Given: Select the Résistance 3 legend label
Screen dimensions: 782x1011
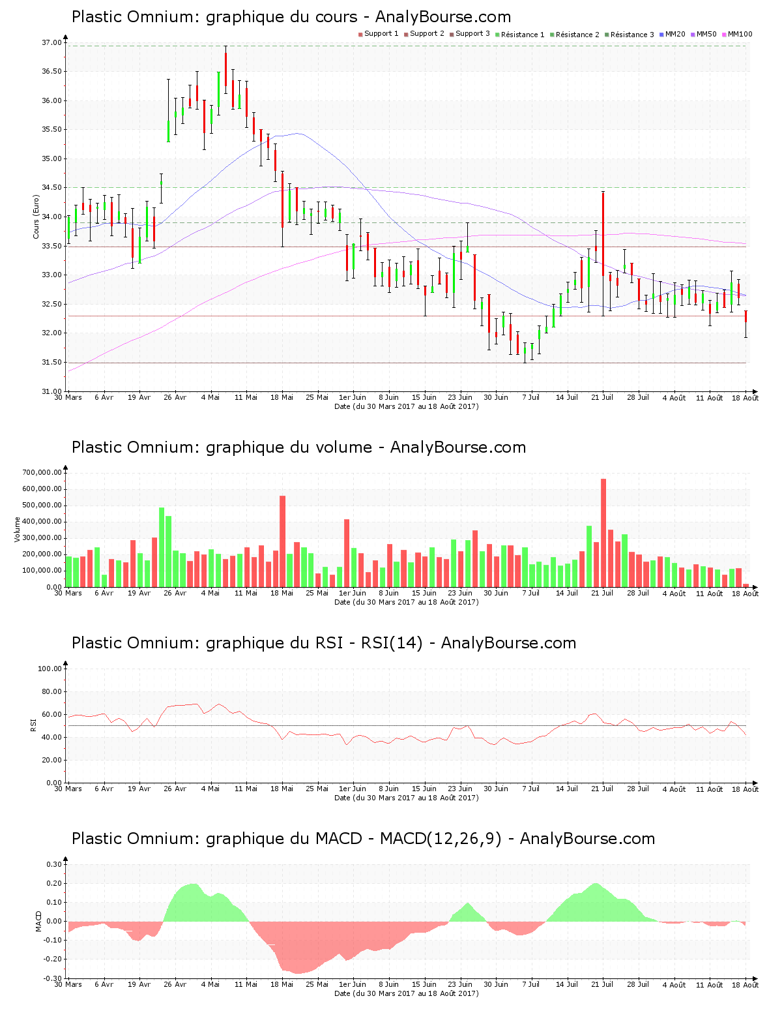Looking at the screenshot, I should point(632,35).
